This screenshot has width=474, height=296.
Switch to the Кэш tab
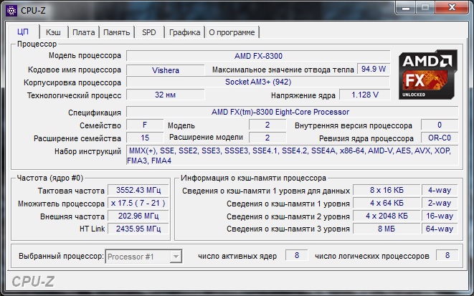coord(53,32)
